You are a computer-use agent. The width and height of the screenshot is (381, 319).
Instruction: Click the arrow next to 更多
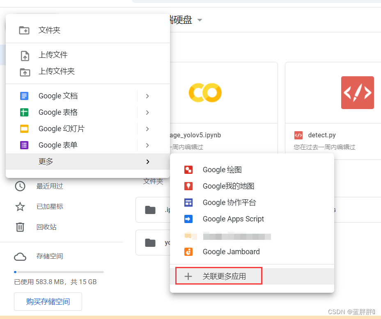pyautogui.click(x=147, y=162)
